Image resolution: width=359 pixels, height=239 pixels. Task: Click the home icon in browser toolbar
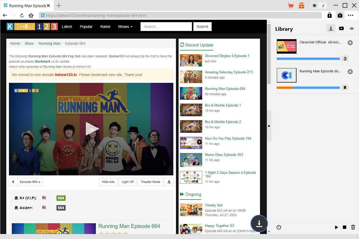coord(31,15)
